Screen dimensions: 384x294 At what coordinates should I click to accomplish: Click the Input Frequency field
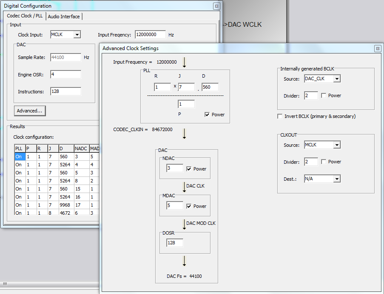click(x=150, y=34)
